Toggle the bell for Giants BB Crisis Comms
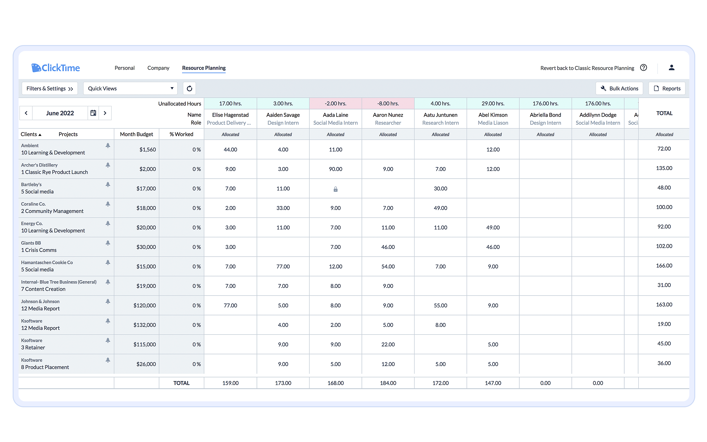Viewport: 707px width, 442px height. point(108,243)
